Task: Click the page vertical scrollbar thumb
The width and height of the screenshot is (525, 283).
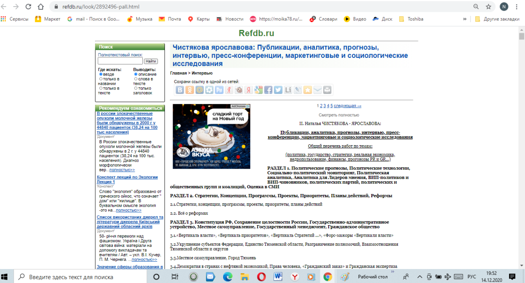Action: pos(522,36)
